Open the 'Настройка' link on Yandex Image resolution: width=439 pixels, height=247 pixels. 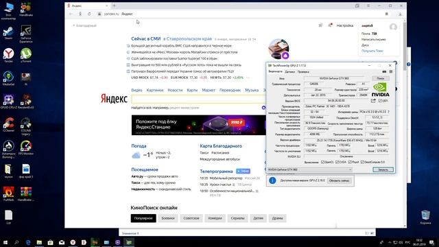344,25
